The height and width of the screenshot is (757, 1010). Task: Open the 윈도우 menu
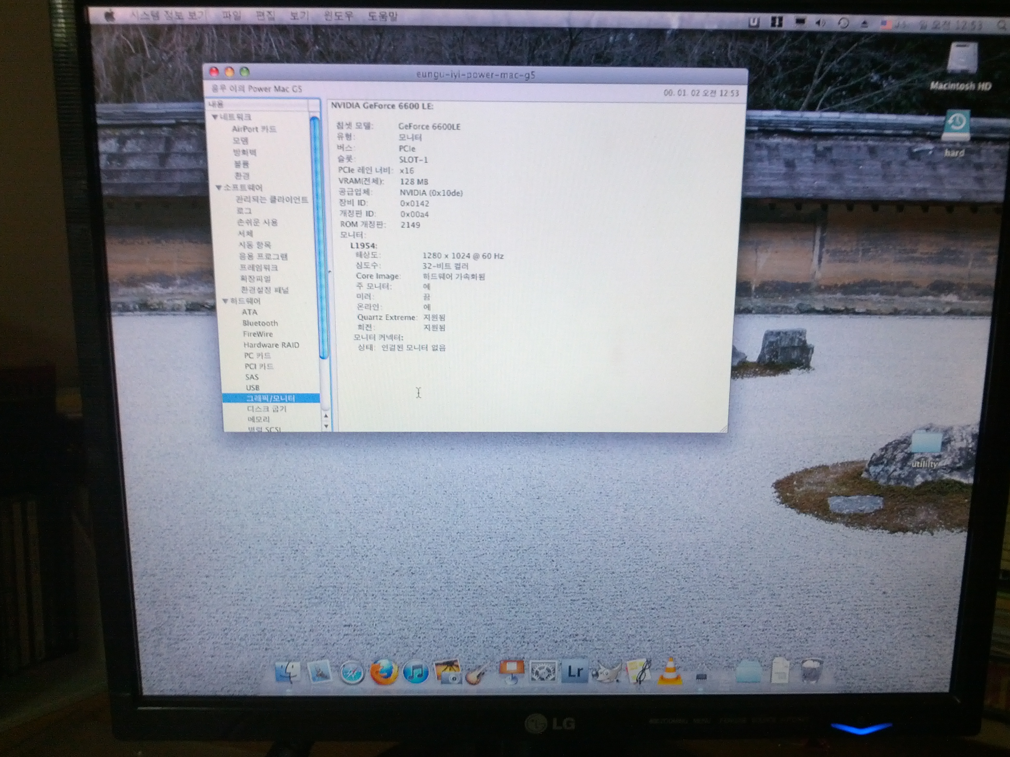[338, 16]
